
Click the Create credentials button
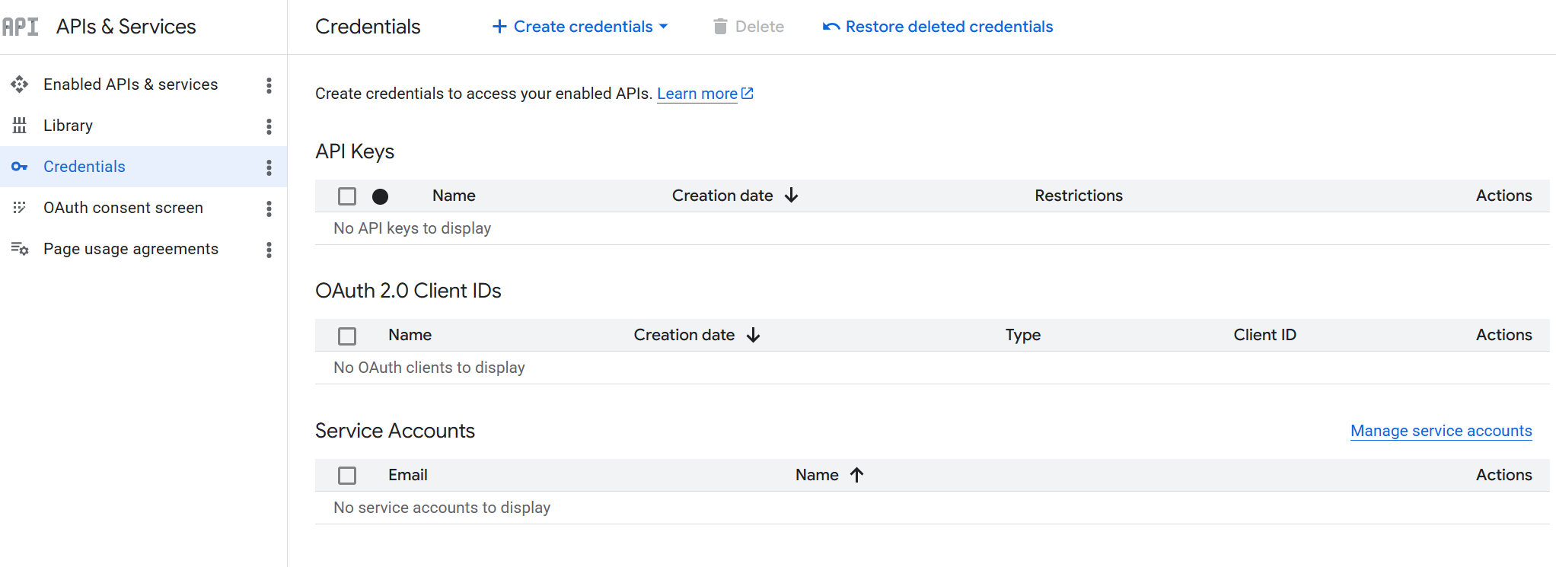pyautogui.click(x=580, y=27)
